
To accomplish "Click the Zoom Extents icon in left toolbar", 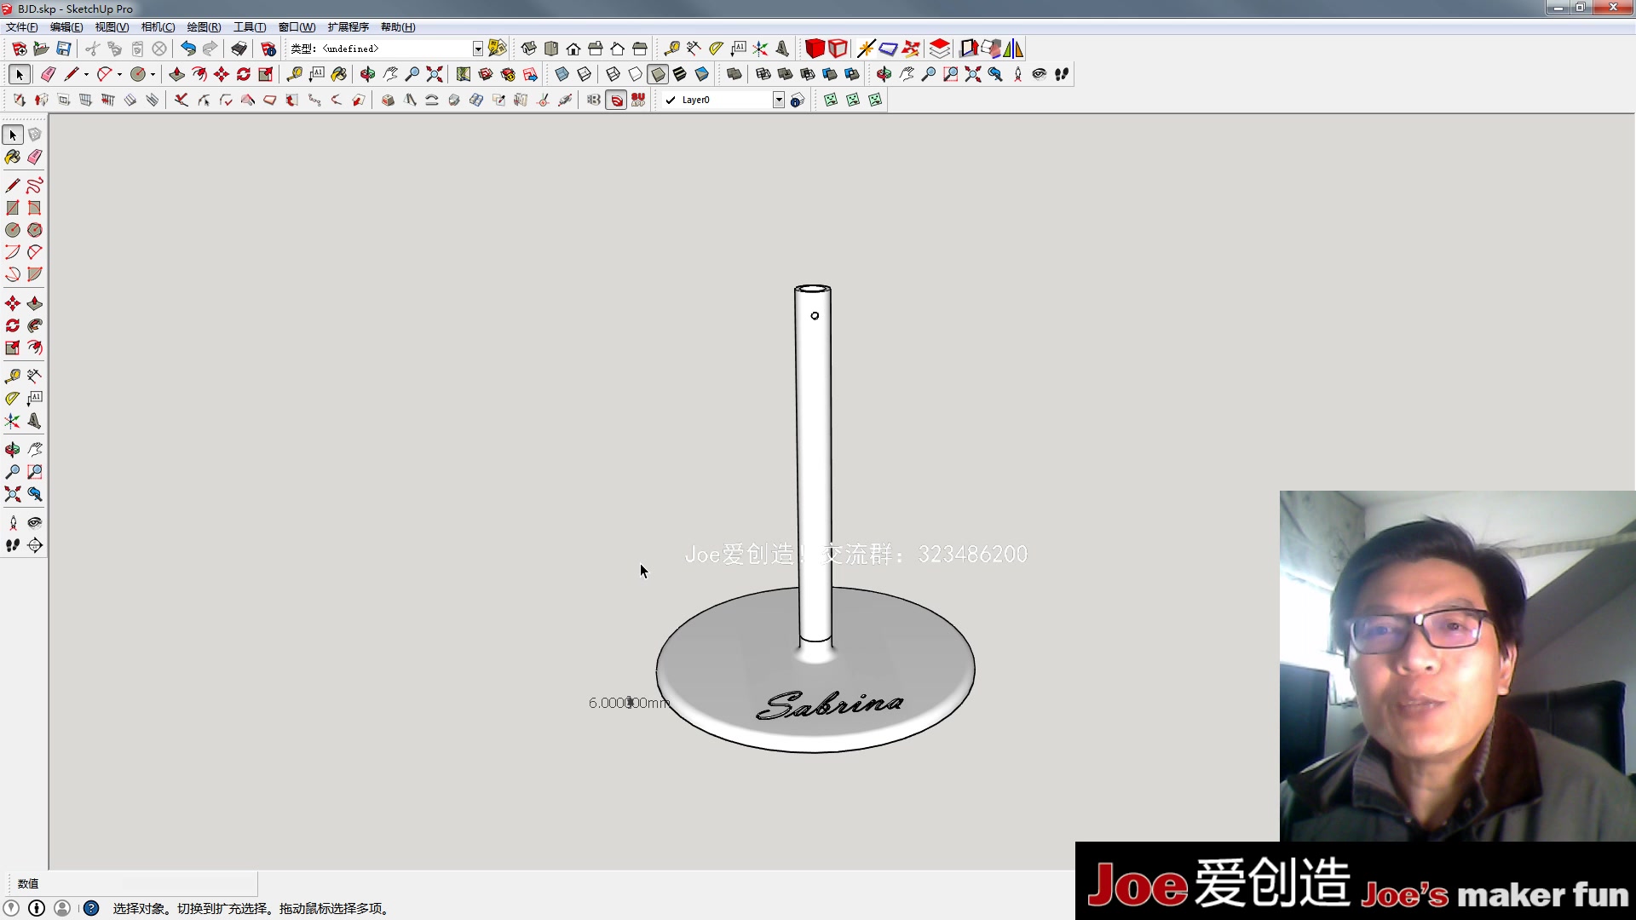I will tap(13, 494).
